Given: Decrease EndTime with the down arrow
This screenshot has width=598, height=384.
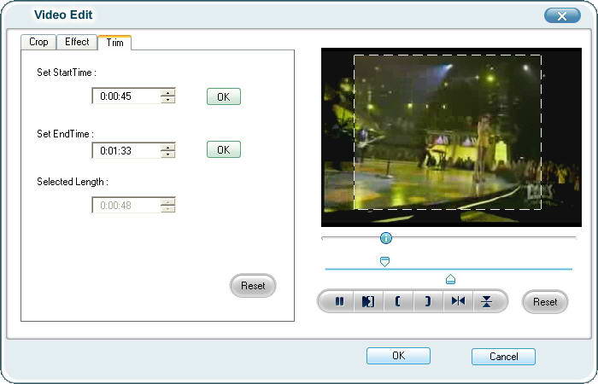Looking at the screenshot, I should 167,154.
